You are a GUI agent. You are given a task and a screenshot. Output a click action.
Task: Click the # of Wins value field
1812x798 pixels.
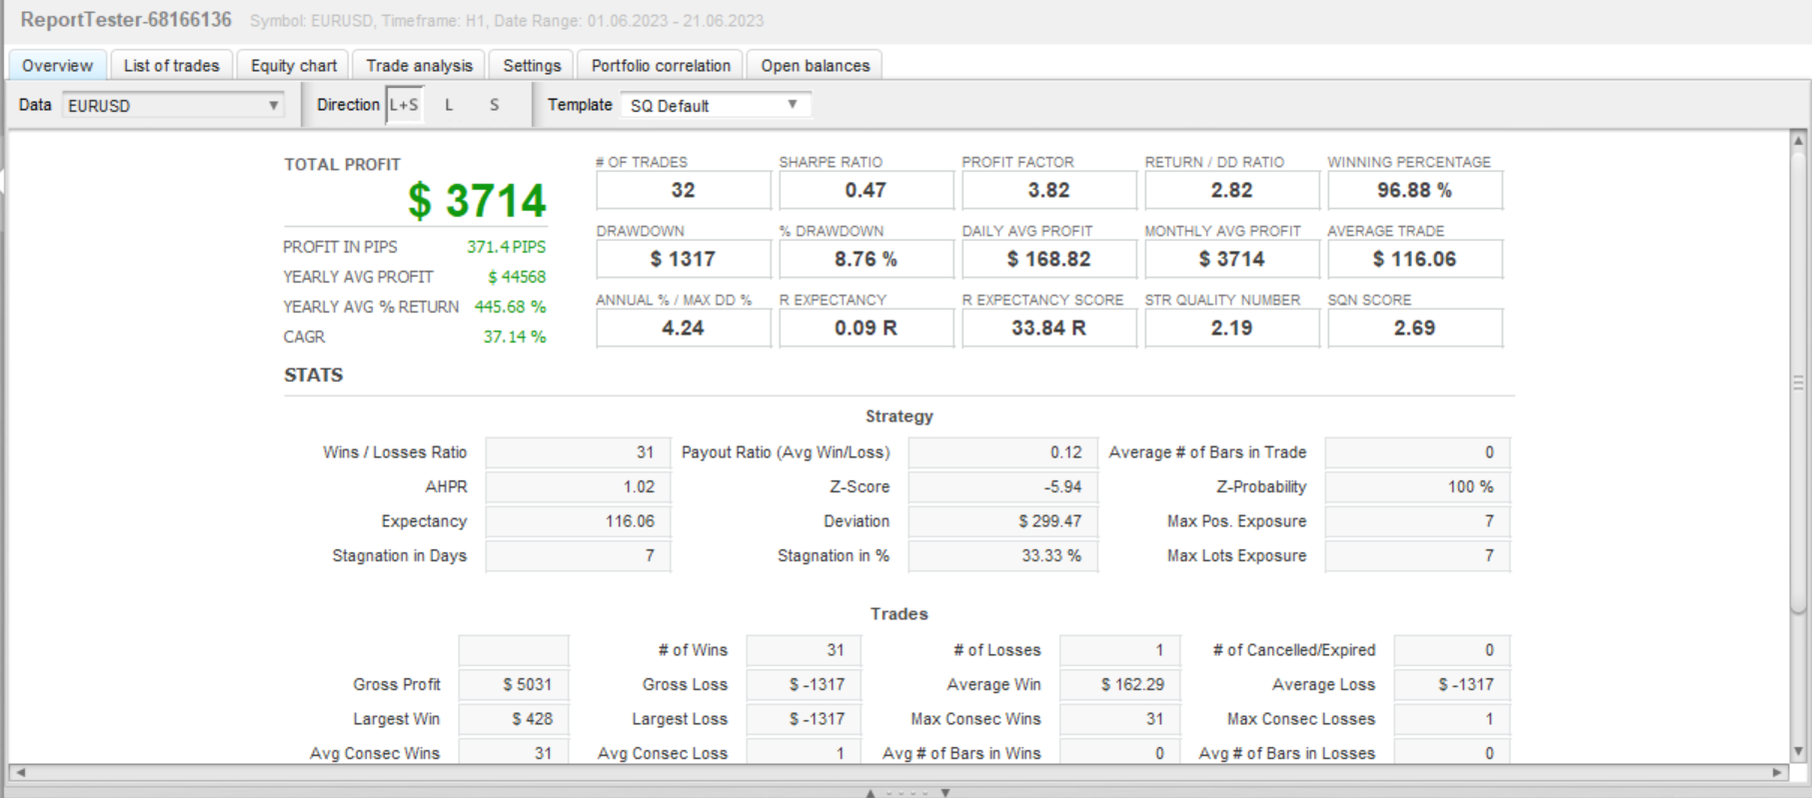(x=804, y=650)
